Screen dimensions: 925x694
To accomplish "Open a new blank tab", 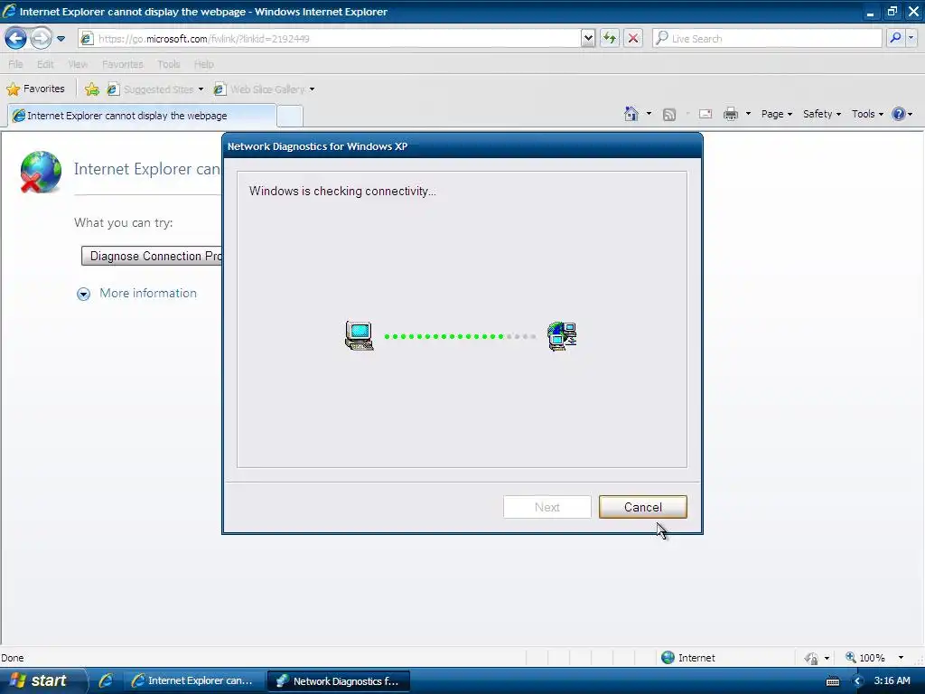I will [290, 117].
